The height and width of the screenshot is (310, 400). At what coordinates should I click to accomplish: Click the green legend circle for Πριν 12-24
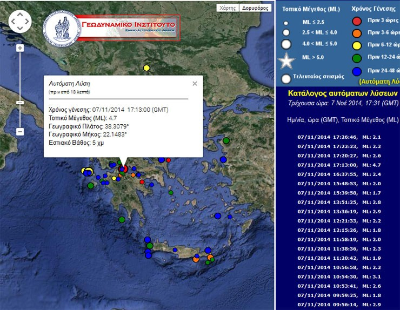[x=357, y=57]
